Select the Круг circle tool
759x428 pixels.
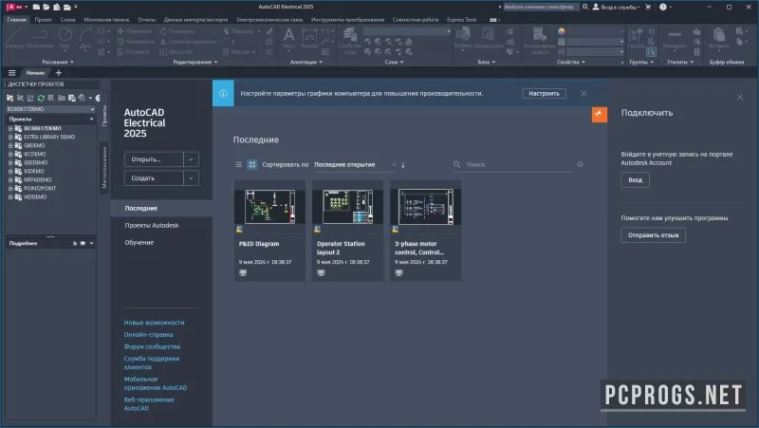65,38
